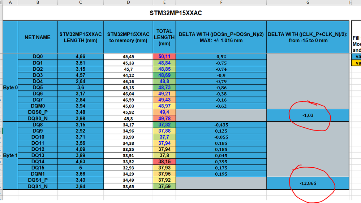Viewport: 361px width, 203px height.
Task: Select the DQ14 delta 0,395 cell
Action: click(221, 162)
